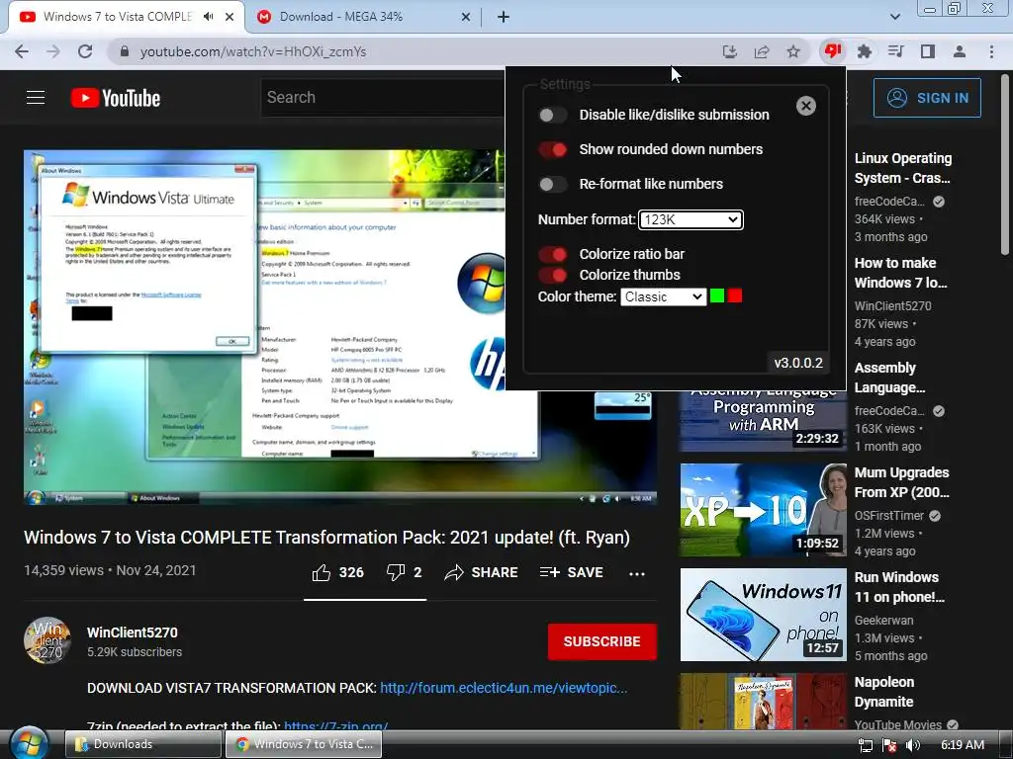Open the tab search chevron
Image resolution: width=1013 pixels, height=759 pixels.
tap(894, 17)
